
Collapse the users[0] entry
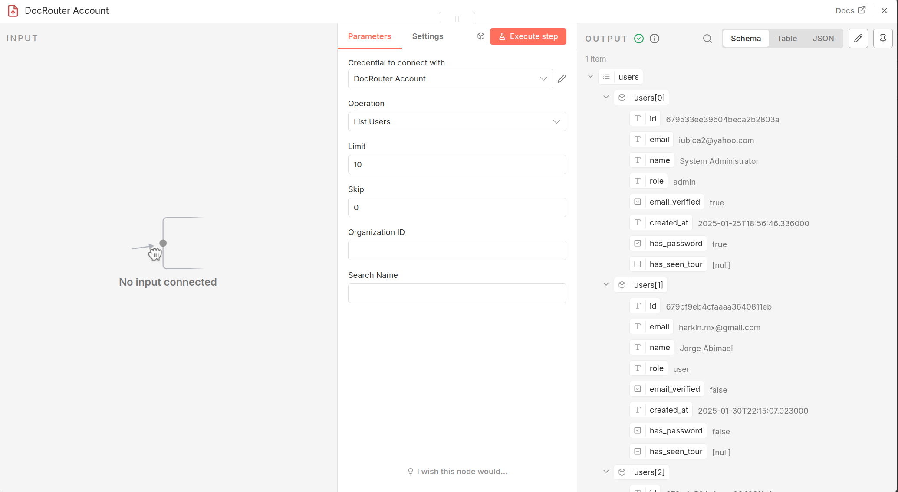(x=606, y=97)
